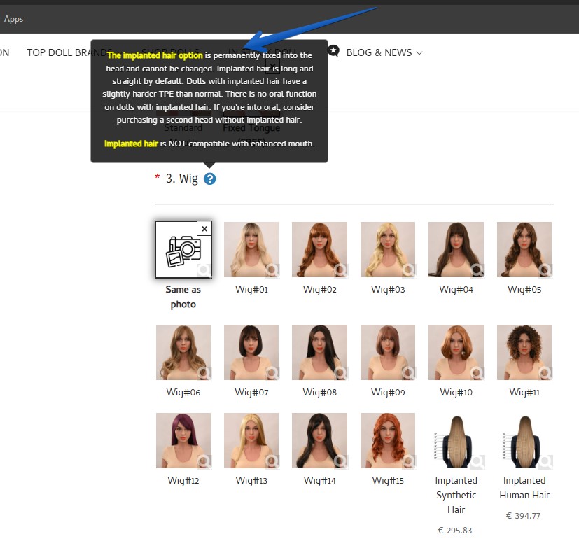Deselect the Same as photo option via its X
The image size is (579, 546).
tap(204, 229)
